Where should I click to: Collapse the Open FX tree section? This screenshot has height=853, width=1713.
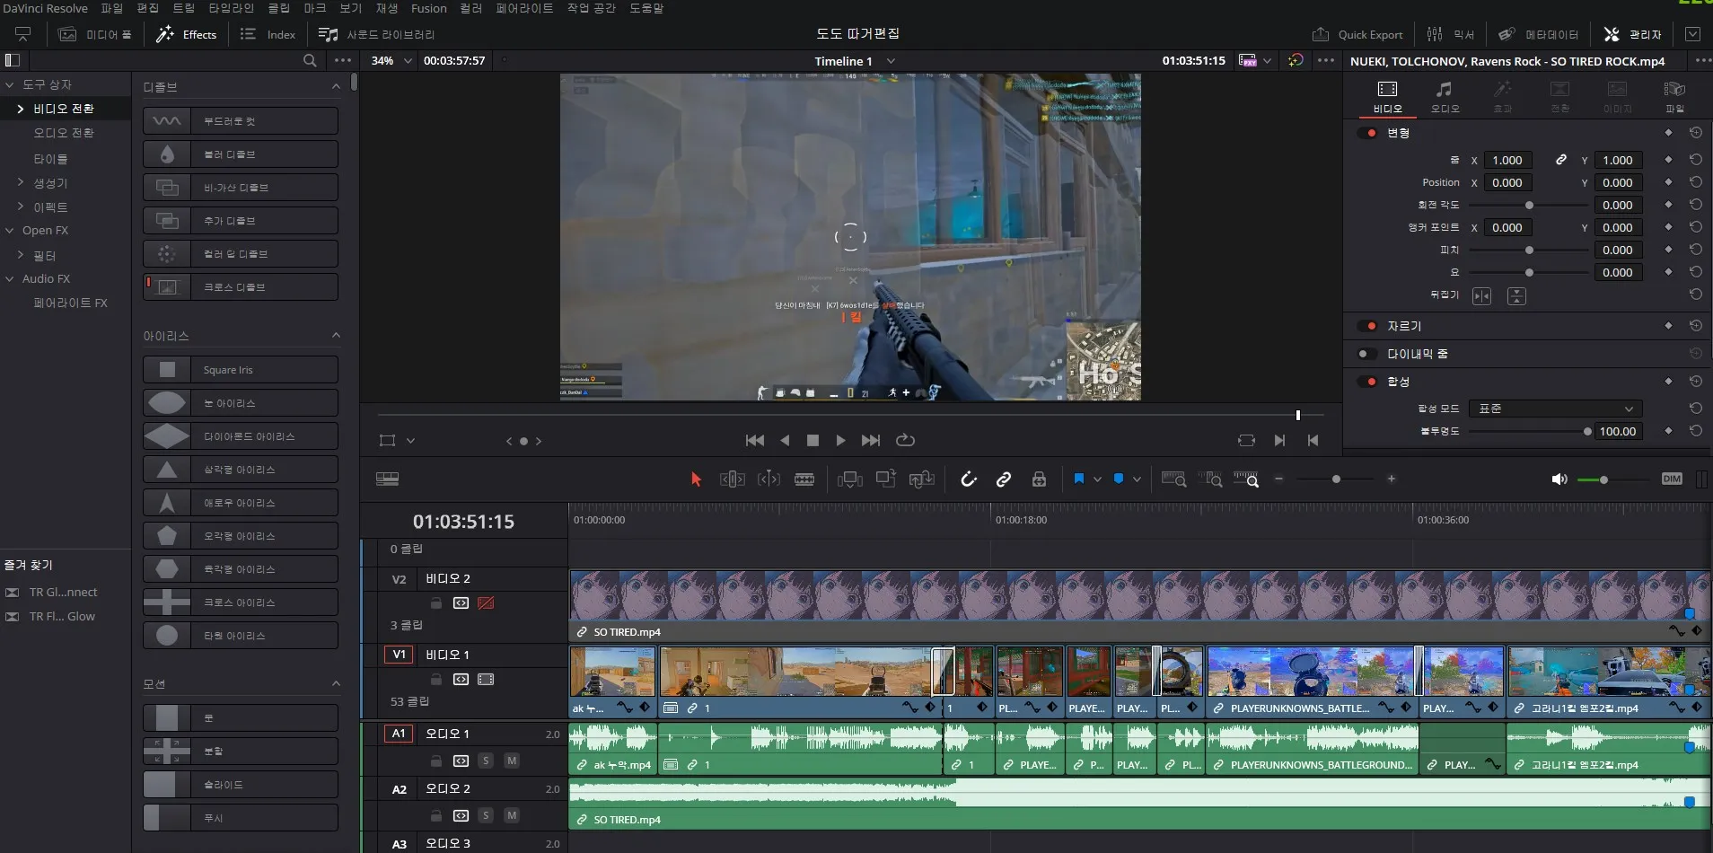pyautogui.click(x=10, y=231)
